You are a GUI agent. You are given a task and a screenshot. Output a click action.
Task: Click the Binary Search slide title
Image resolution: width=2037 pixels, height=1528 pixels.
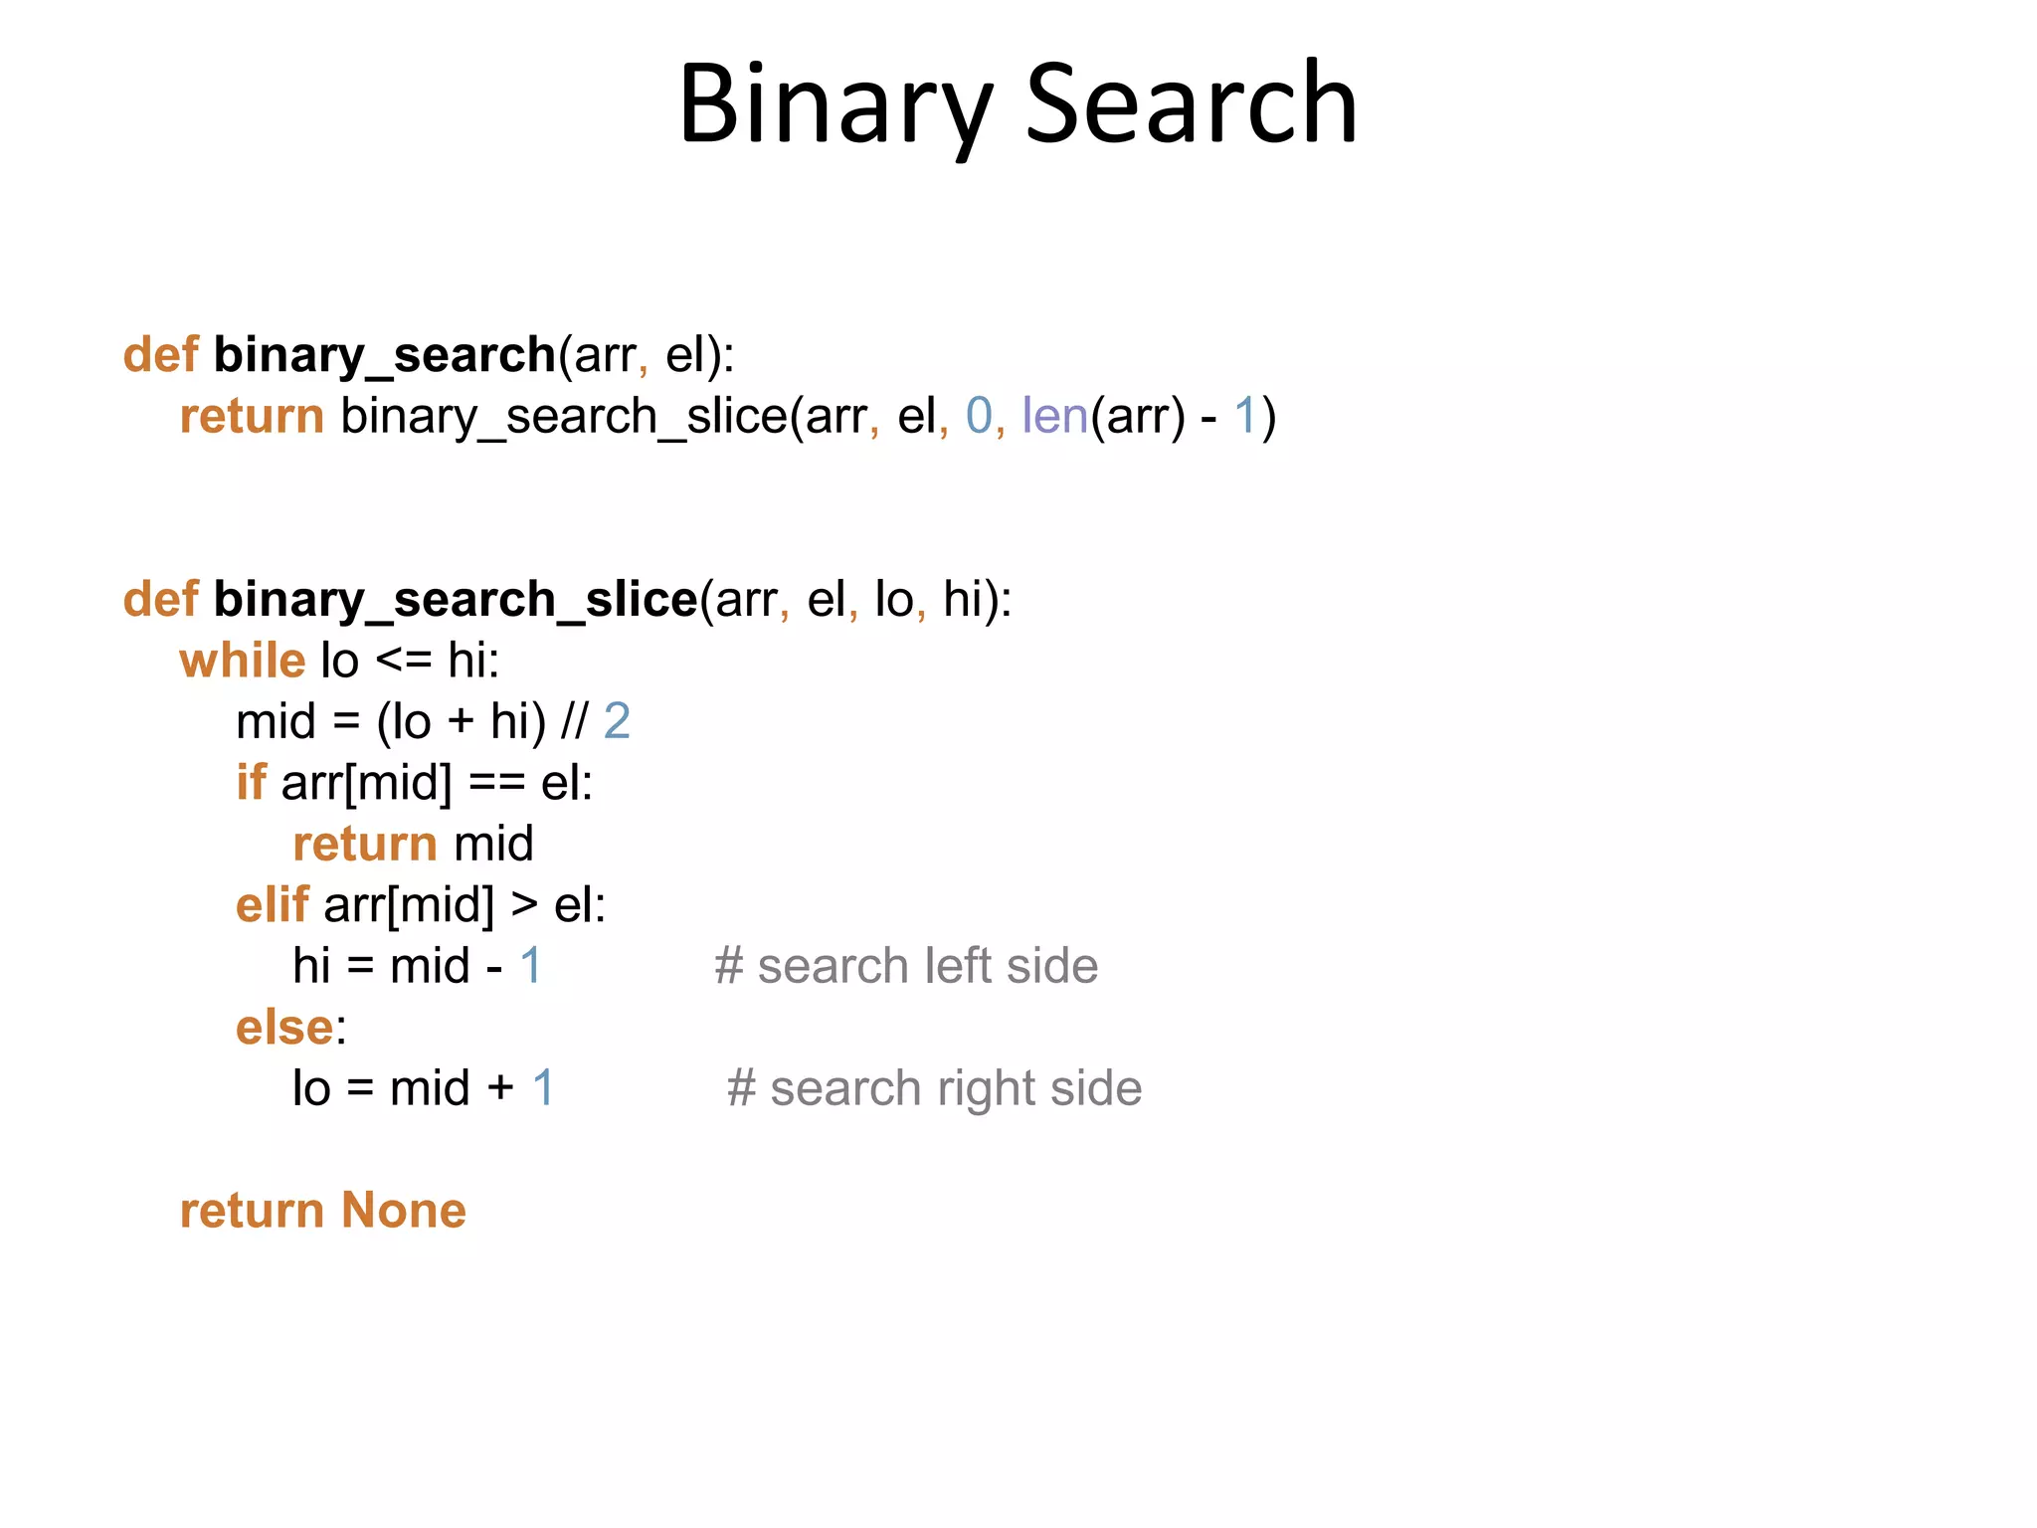(1018, 105)
